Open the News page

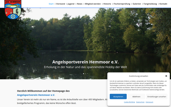tap(80, 4)
